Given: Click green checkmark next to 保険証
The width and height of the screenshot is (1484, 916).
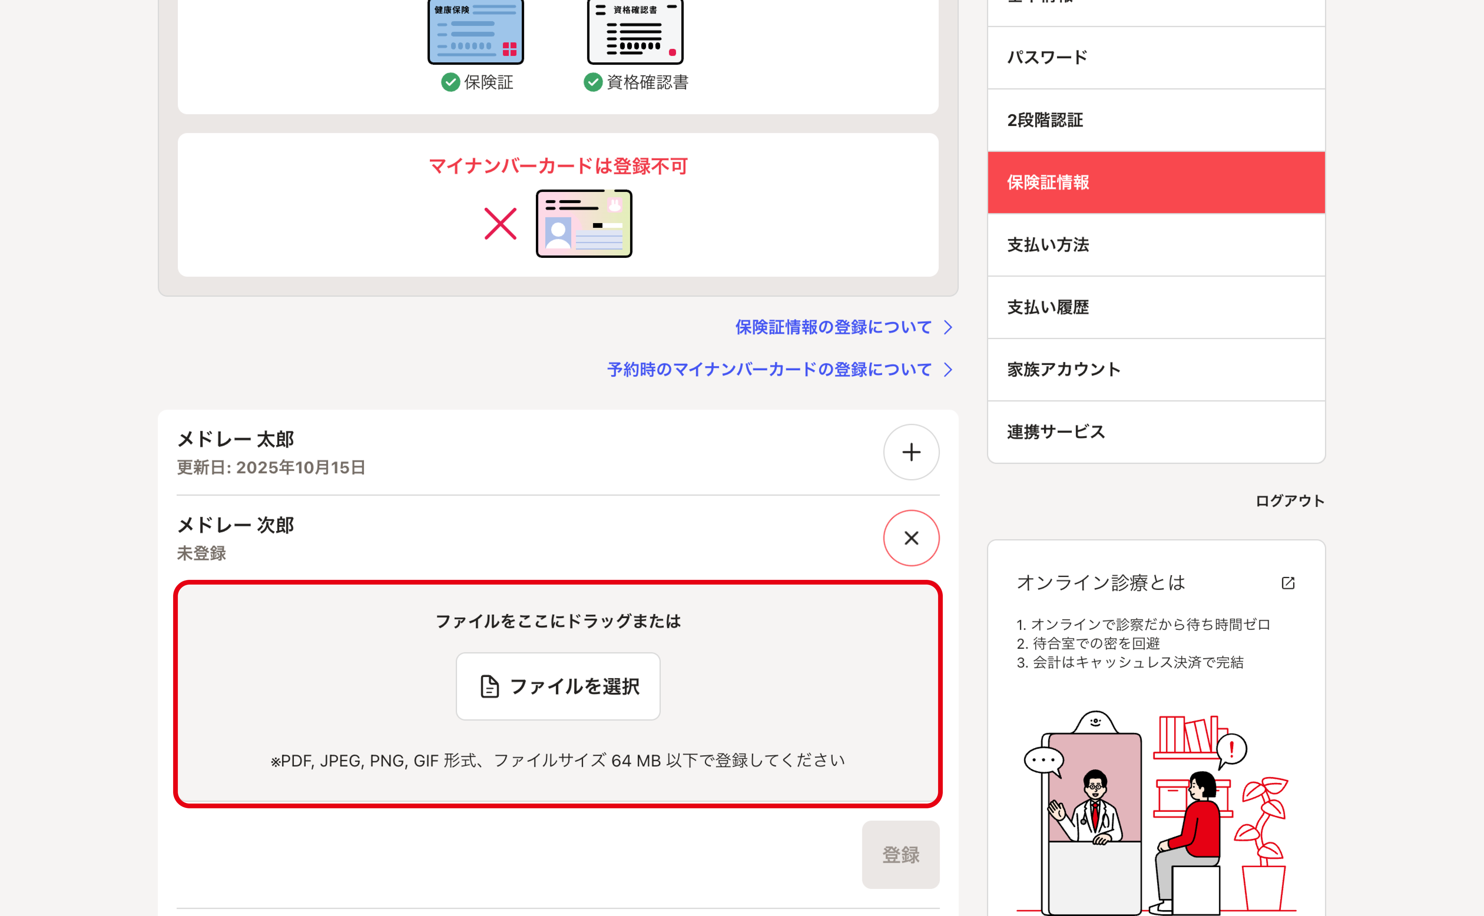Looking at the screenshot, I should 450,82.
